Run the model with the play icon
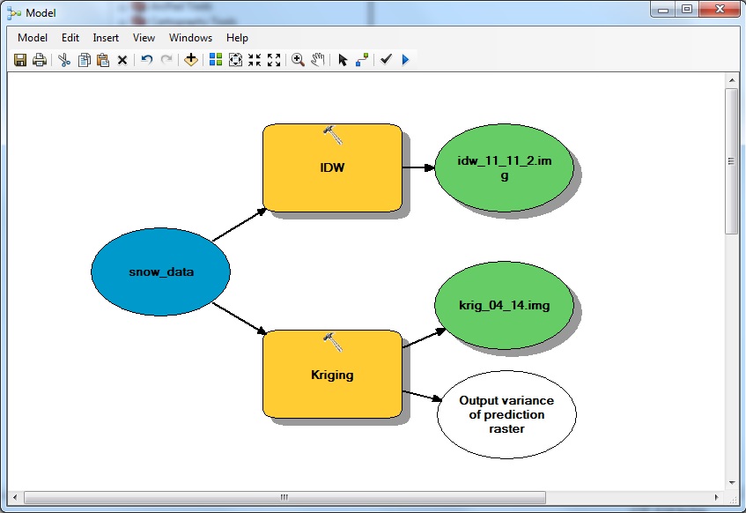746x513 pixels. coord(406,60)
